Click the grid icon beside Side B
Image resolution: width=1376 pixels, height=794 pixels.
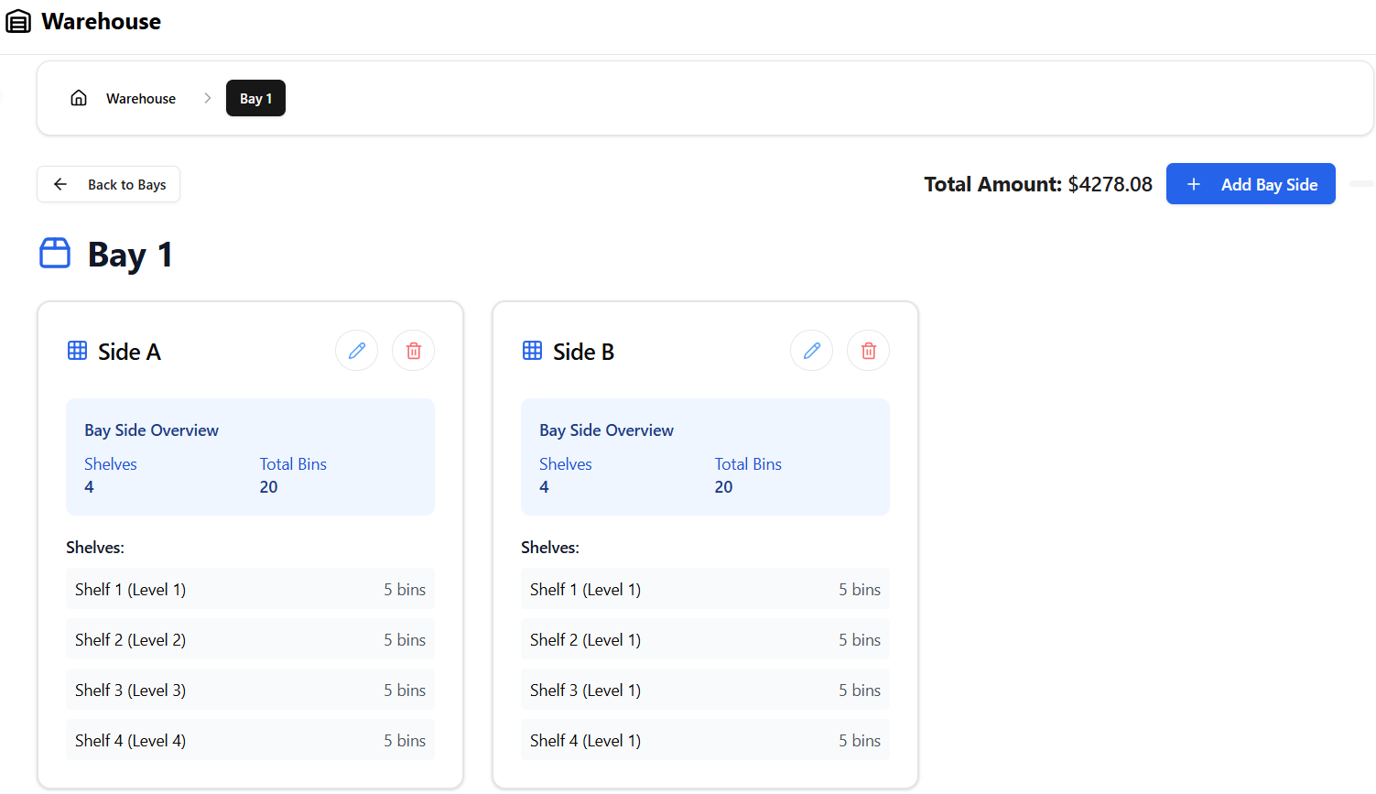pos(533,351)
